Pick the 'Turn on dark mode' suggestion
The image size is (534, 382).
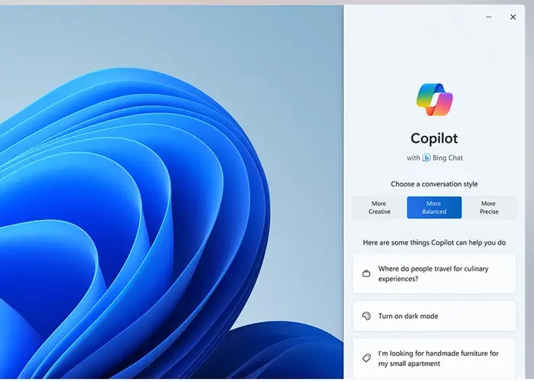(x=434, y=316)
